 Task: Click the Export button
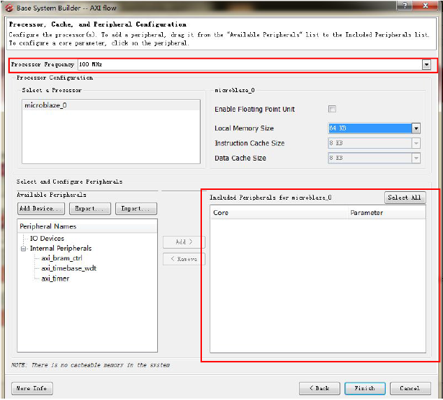89,209
